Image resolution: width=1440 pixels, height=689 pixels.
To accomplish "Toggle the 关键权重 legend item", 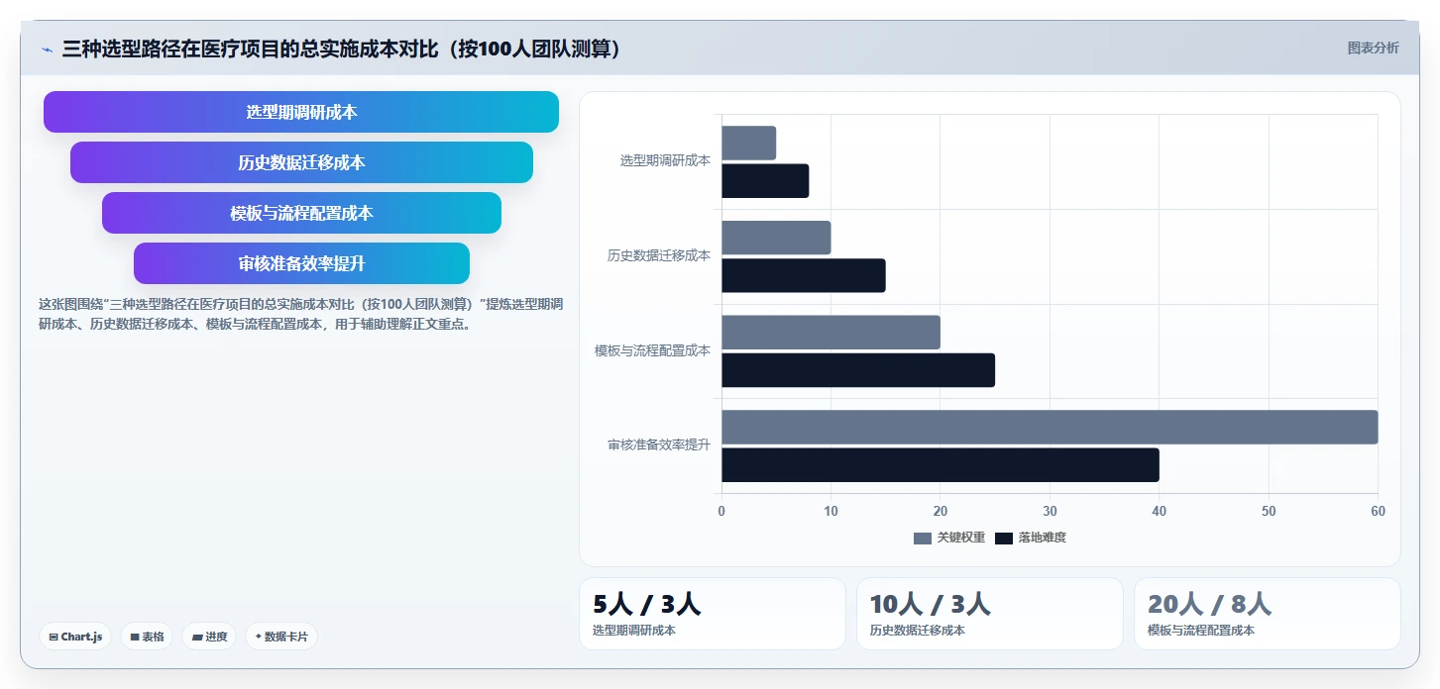I will pyautogui.click(x=949, y=538).
